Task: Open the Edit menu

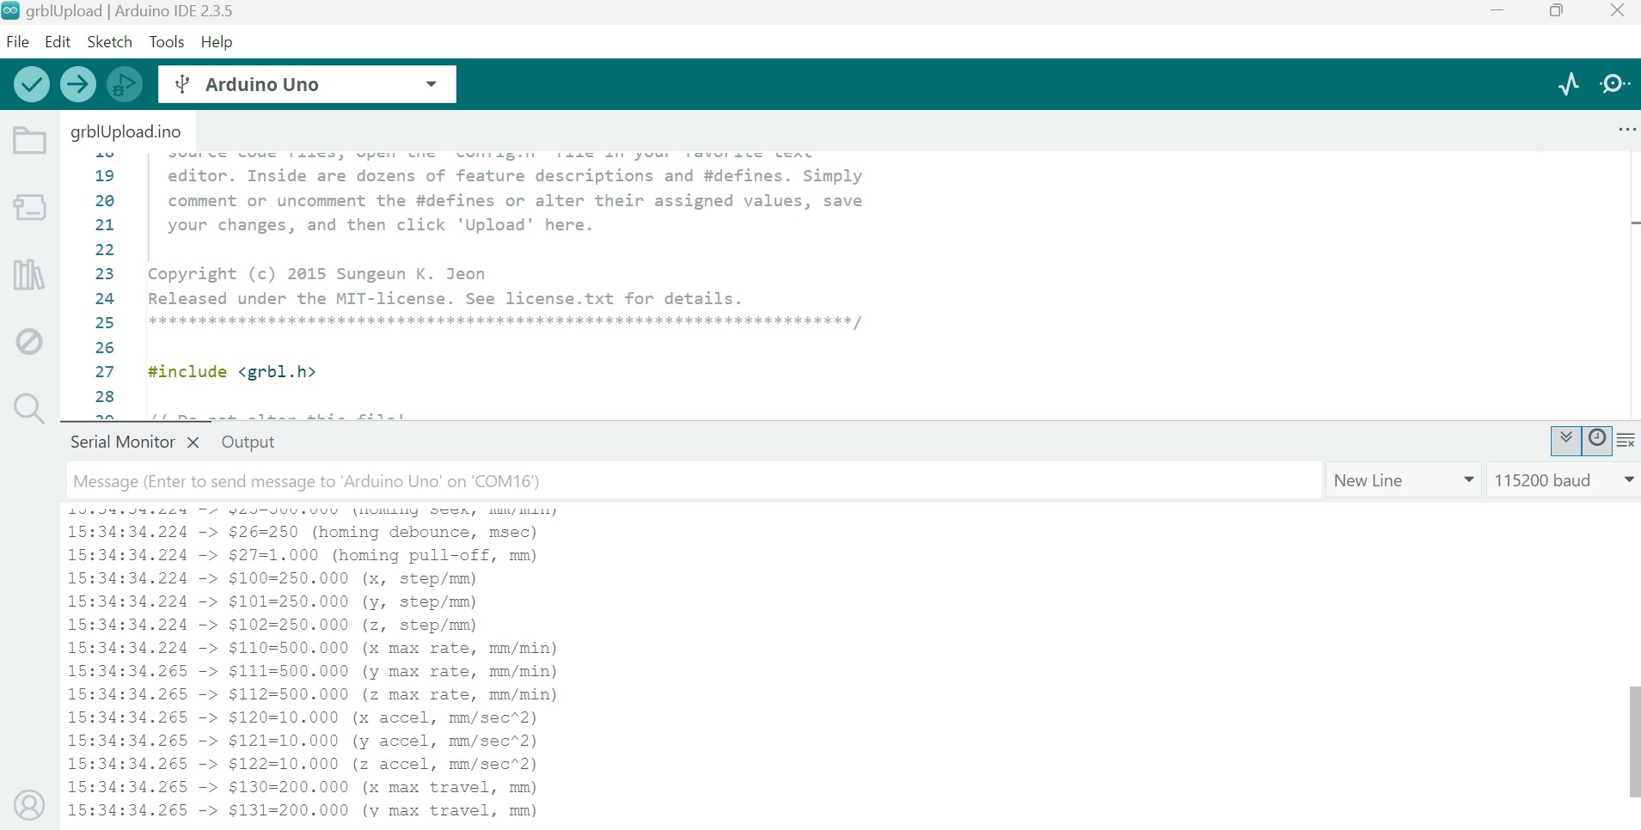Action: [x=58, y=41]
